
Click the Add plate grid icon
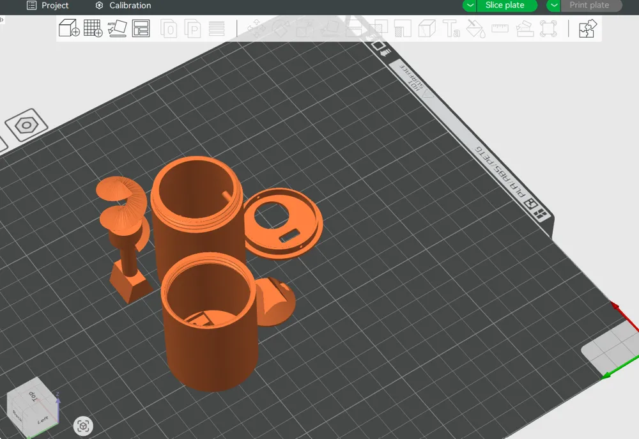93,29
